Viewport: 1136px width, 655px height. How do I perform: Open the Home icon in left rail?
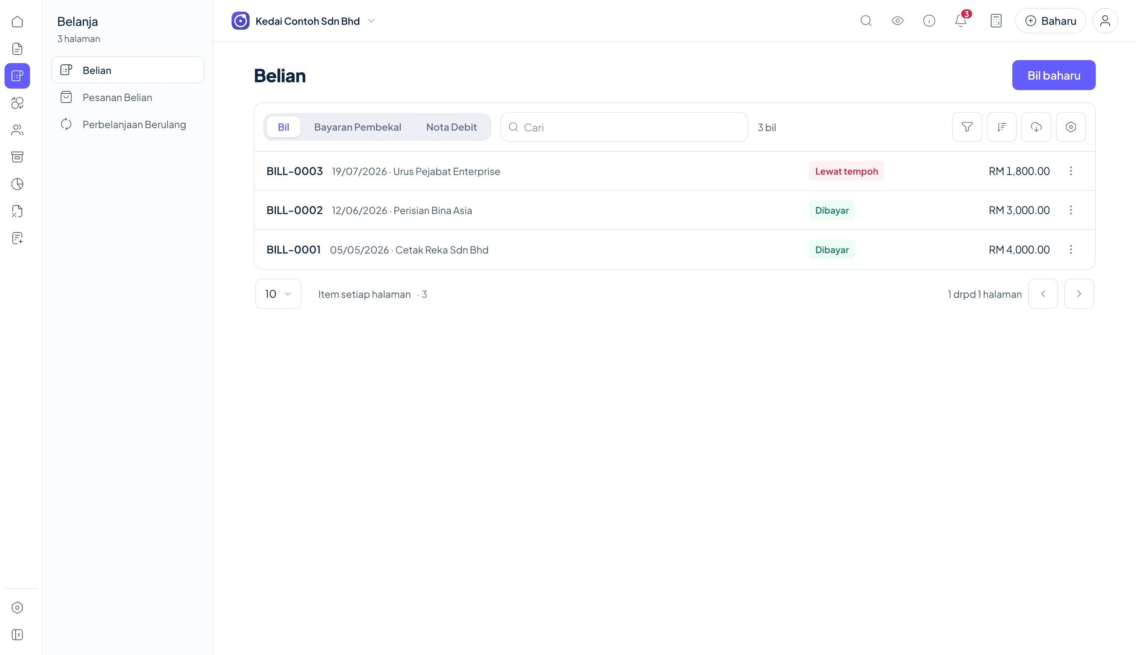17,21
